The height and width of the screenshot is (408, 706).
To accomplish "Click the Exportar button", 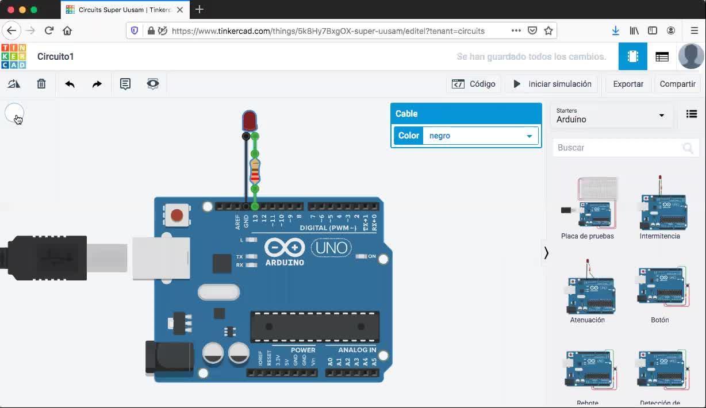I will tap(628, 84).
